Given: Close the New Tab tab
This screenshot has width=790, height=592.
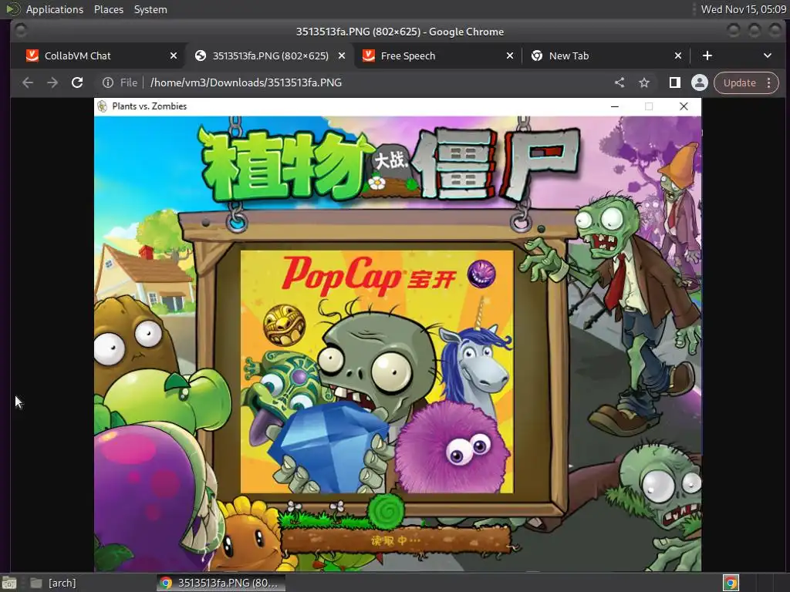Looking at the screenshot, I should [x=678, y=55].
